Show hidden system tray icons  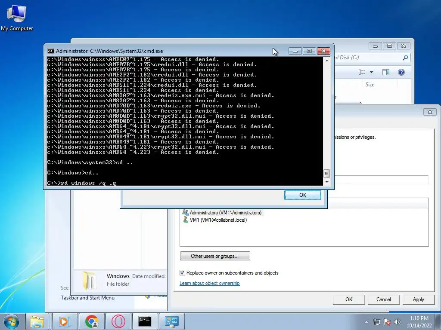pos(366,322)
